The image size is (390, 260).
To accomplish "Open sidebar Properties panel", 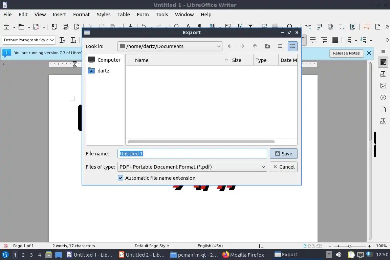I will (383, 62).
